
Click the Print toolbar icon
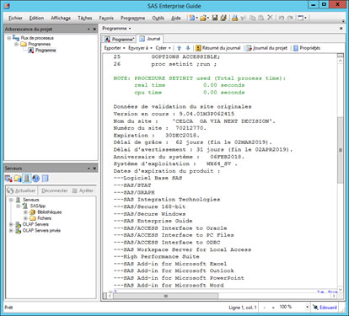[234, 18]
